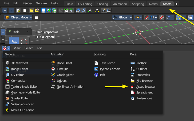Click the New file with plus icon

coord(18,10)
